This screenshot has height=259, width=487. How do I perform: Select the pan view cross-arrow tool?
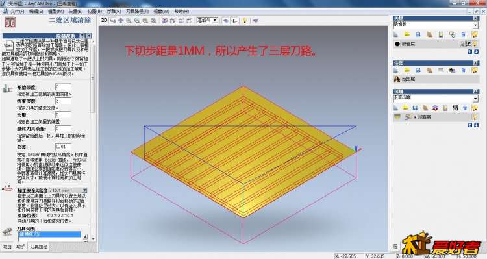[121, 21]
